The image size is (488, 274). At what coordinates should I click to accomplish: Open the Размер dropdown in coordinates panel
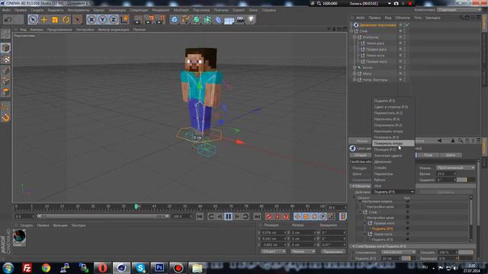click(x=303, y=252)
